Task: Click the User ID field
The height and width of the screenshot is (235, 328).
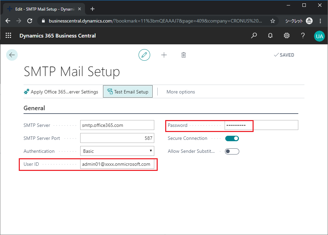Action: click(117, 164)
